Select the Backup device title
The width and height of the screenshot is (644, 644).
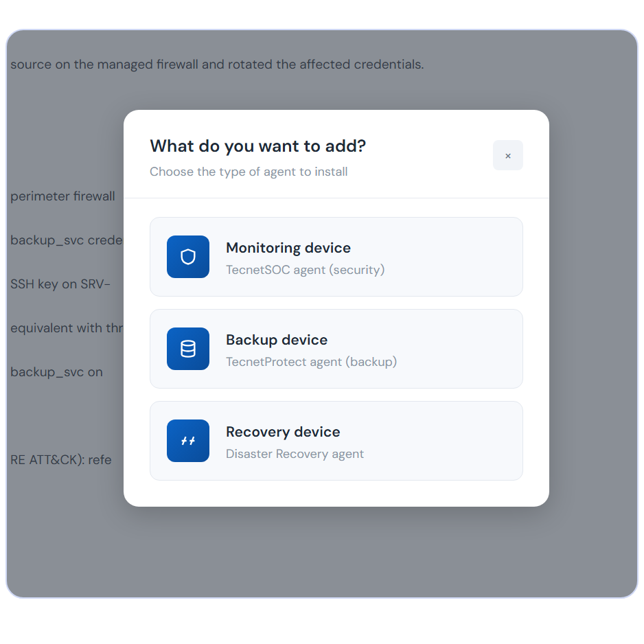point(277,340)
